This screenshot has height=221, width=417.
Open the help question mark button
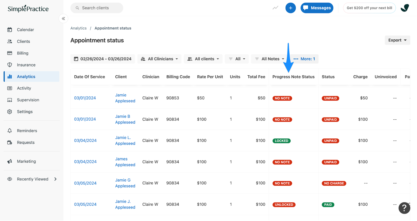(404, 208)
